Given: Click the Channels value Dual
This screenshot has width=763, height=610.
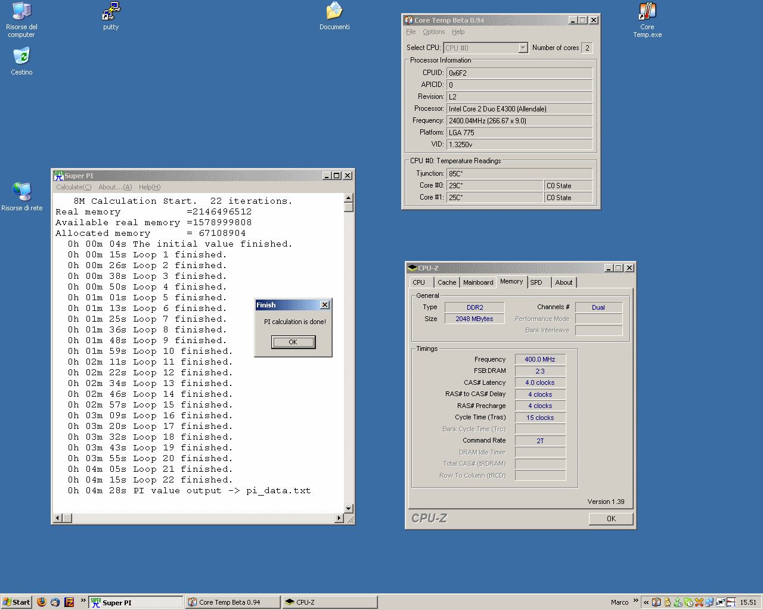Looking at the screenshot, I should pyautogui.click(x=598, y=307).
